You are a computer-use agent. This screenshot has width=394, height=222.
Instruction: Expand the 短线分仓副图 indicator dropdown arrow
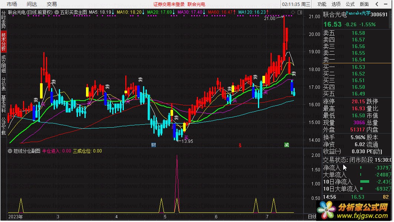click(10, 151)
